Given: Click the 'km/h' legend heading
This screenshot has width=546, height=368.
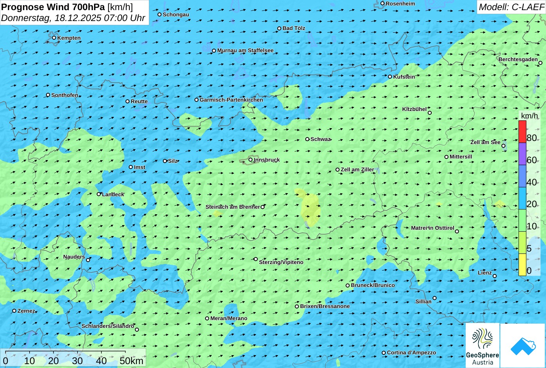Looking at the screenshot, I should click(x=529, y=116).
